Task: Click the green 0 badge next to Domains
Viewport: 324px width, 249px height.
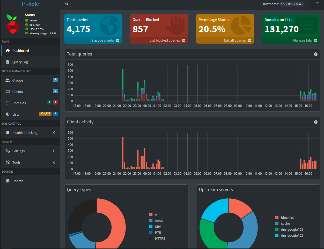Action: coord(49,102)
